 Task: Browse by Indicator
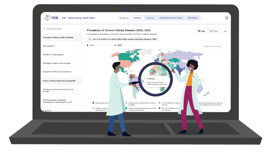(137, 18)
